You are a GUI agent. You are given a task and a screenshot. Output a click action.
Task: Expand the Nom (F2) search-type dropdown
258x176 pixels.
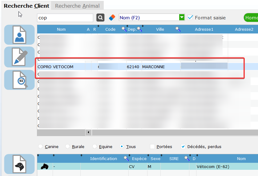click(x=182, y=18)
